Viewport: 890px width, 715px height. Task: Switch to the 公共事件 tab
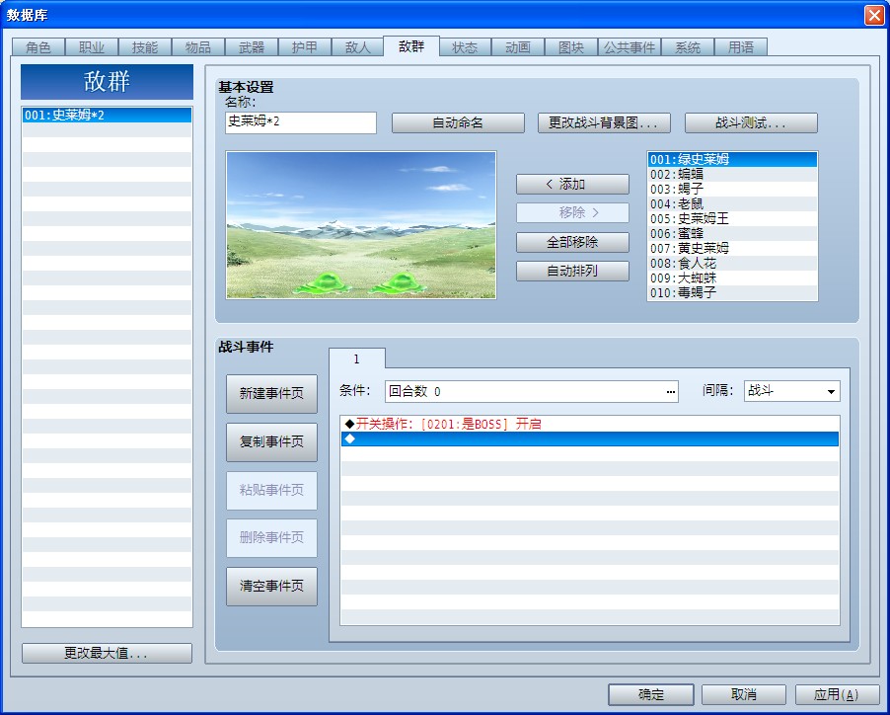(629, 47)
